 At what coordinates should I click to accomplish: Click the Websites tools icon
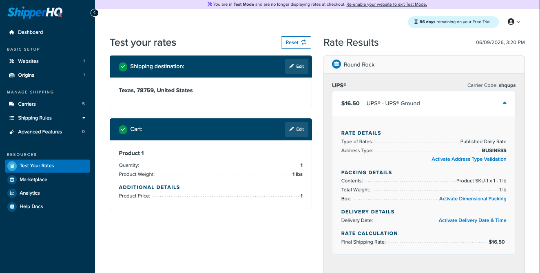12,61
